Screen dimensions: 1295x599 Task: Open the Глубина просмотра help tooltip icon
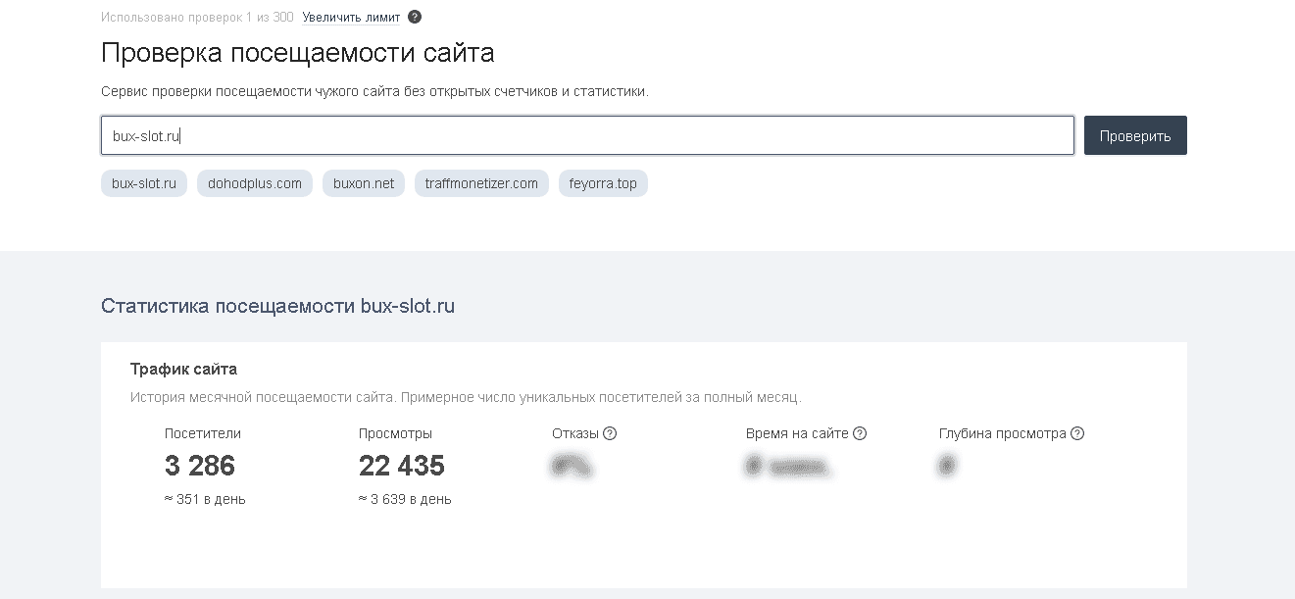[1078, 432]
